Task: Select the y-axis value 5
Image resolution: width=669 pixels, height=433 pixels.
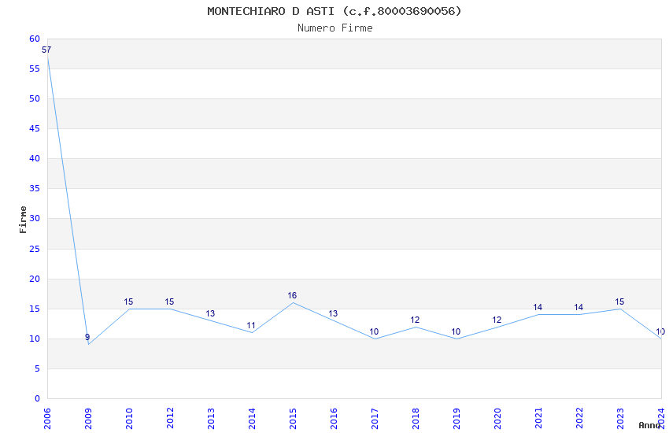Action: pos(37,368)
